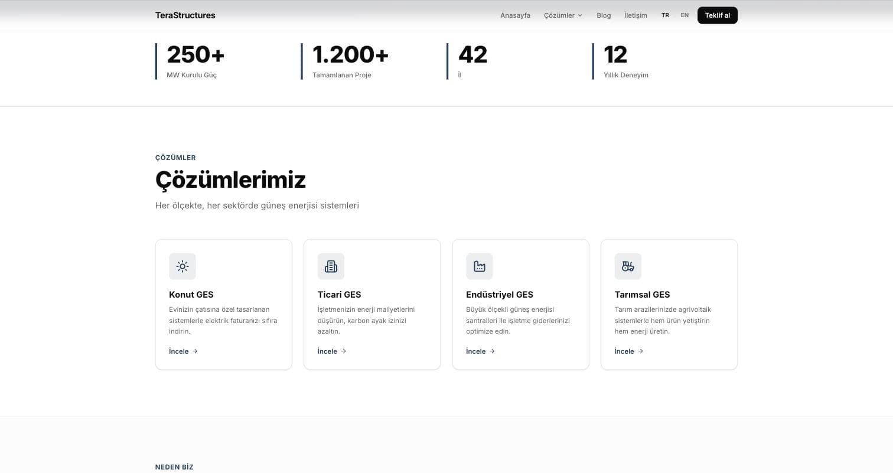Click the arrow next to İncele under Endüstriyel GES

(x=492, y=351)
